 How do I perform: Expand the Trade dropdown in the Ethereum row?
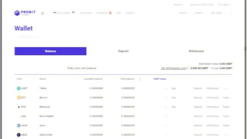227,107
